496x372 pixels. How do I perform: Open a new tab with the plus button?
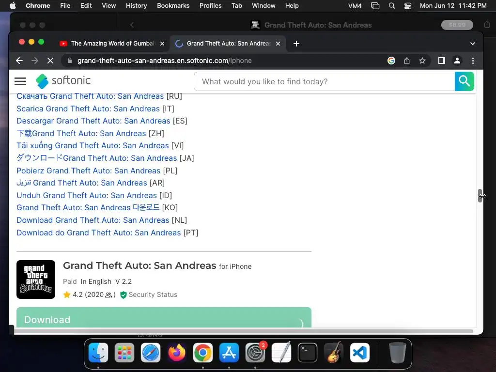[x=296, y=44]
